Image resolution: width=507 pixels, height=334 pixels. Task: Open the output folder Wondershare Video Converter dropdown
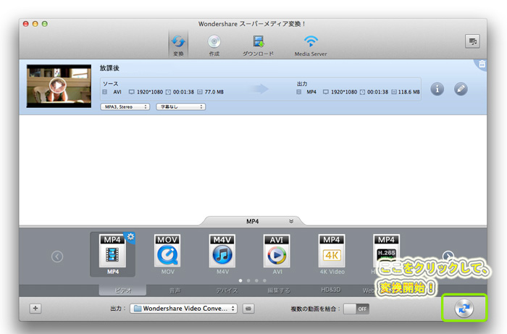coord(184,308)
